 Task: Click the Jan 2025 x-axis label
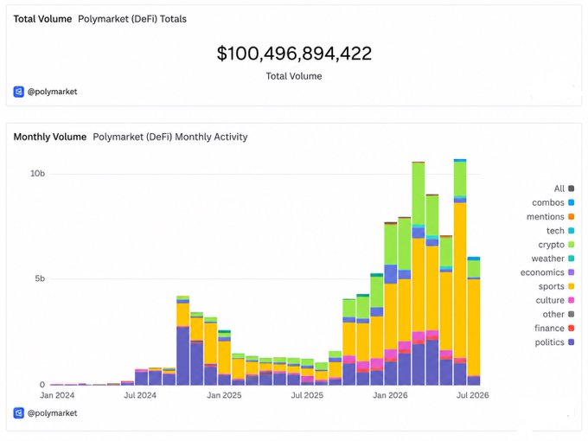pos(224,395)
